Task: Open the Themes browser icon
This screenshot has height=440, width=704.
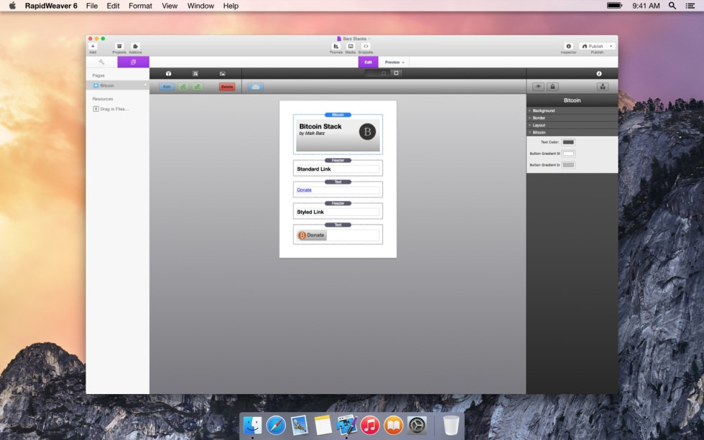Action: [336, 46]
